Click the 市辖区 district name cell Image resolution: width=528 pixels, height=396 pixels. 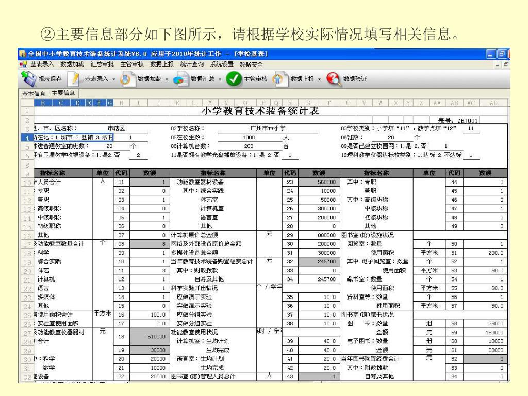116,128
